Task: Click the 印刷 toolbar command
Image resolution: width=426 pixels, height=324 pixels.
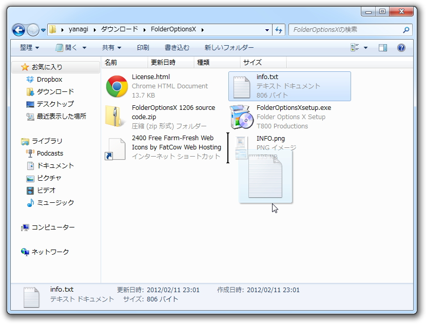Action: (143, 47)
